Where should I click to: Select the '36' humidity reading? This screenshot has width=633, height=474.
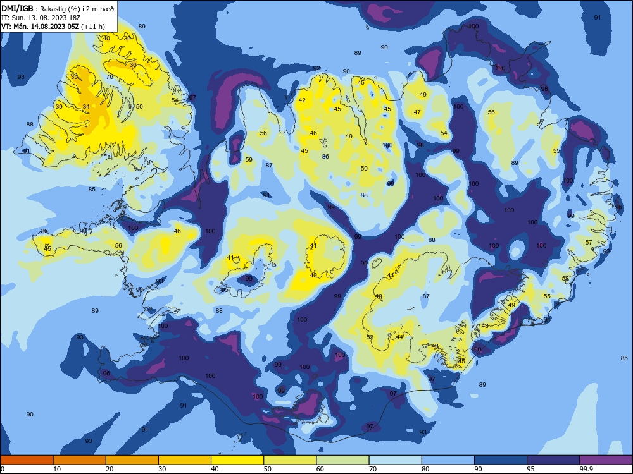(133, 64)
